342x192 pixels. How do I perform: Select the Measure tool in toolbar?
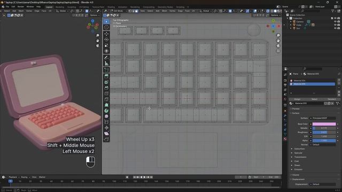(x=106, y=63)
